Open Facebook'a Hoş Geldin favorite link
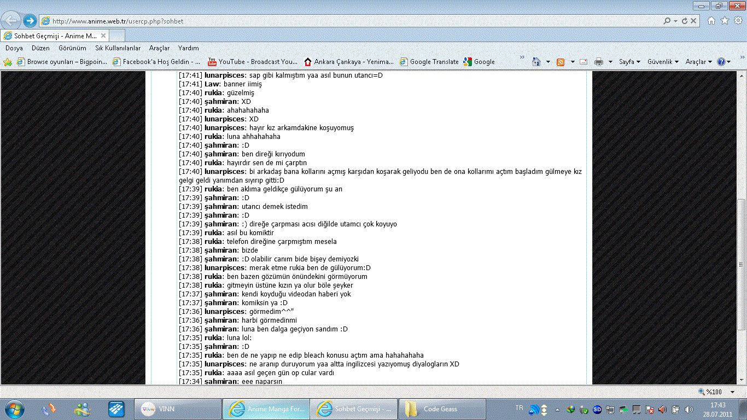Viewport: 747px width, 420px height. 156,62
